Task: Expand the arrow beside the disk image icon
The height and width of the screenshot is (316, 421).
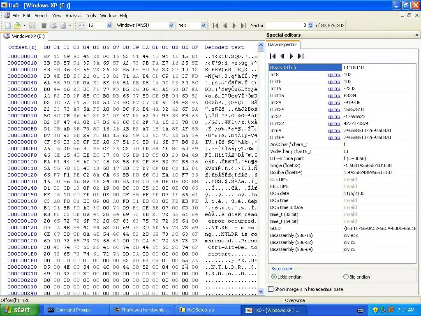Action: 70,26
